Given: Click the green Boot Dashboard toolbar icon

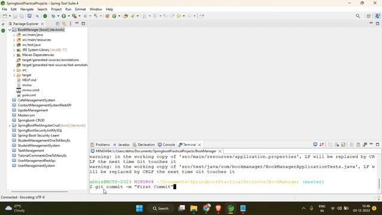Looking at the screenshot, I should (x=45, y=16).
